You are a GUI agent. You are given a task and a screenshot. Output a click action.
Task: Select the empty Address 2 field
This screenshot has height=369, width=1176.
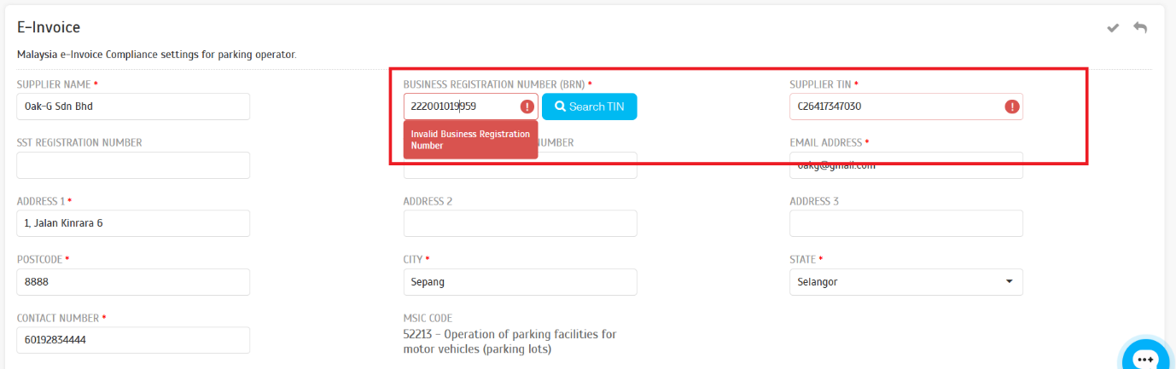(x=520, y=223)
